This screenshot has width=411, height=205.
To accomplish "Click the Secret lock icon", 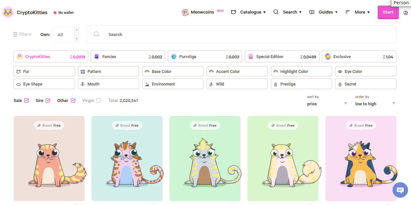I will 340,84.
